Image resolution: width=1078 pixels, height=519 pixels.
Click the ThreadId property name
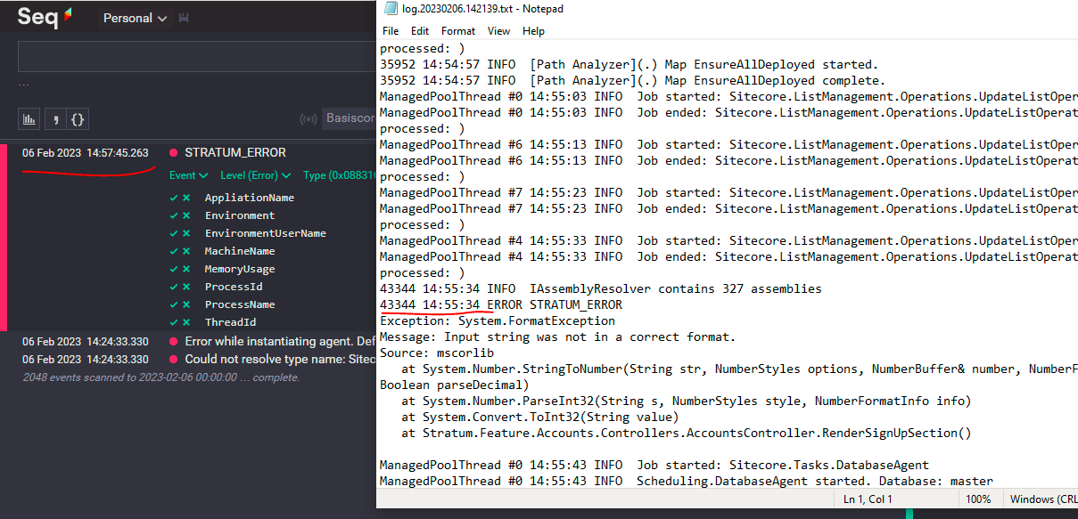230,322
